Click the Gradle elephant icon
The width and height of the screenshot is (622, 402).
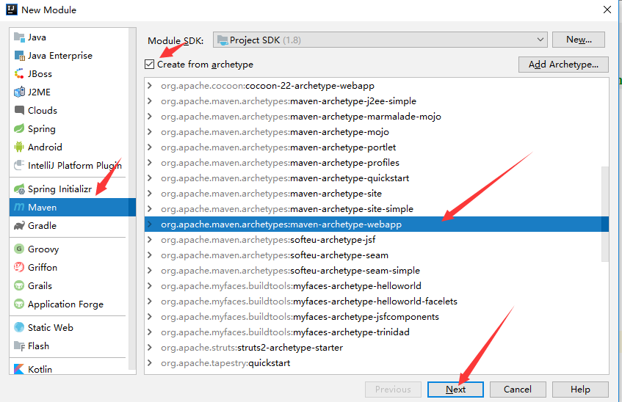[19, 226]
